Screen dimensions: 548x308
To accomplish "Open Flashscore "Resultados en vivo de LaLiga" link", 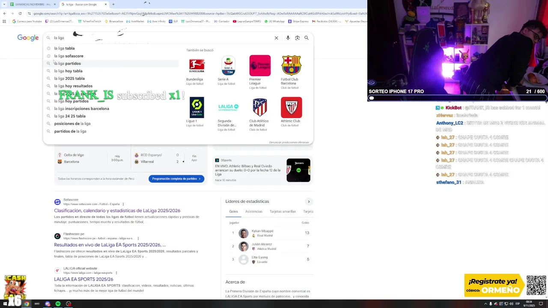I will point(110,245).
